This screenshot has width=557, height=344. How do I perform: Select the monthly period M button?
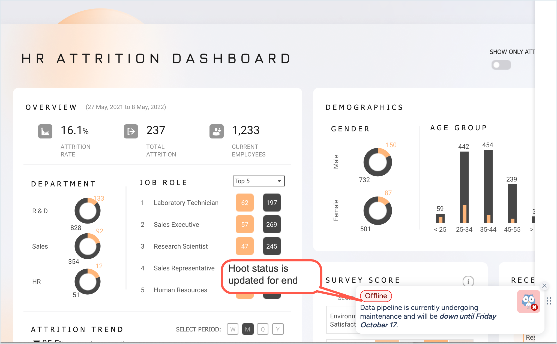click(x=248, y=329)
